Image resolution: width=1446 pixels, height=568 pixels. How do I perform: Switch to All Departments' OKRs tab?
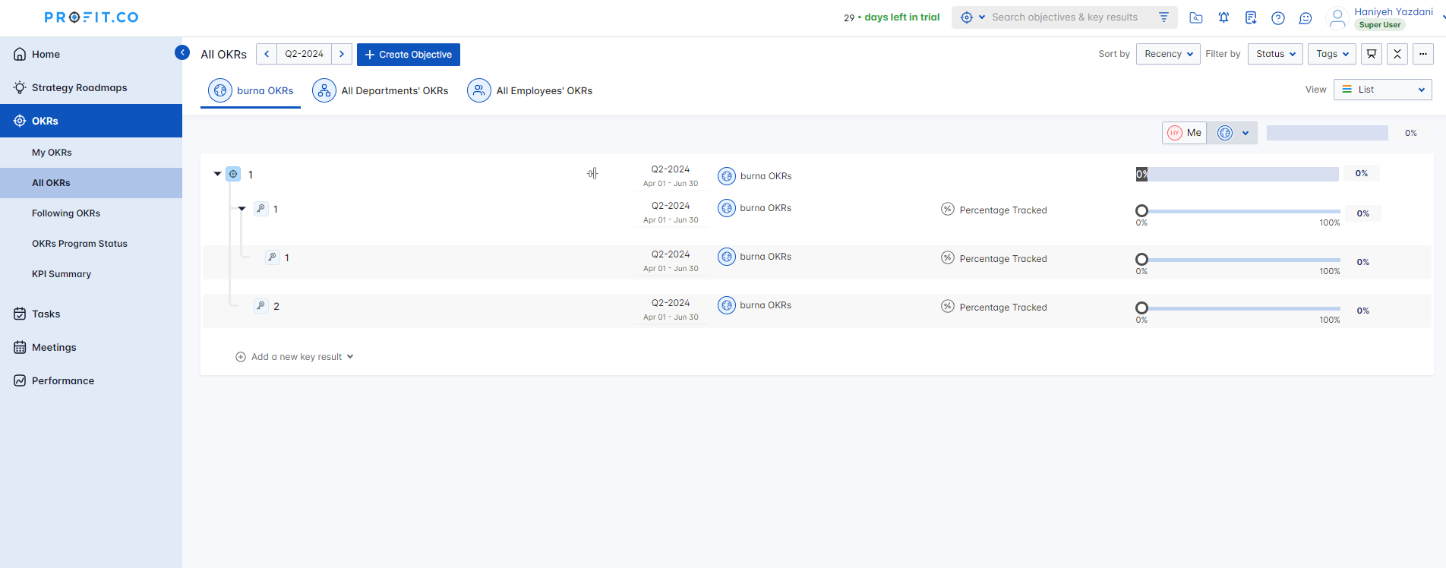380,91
